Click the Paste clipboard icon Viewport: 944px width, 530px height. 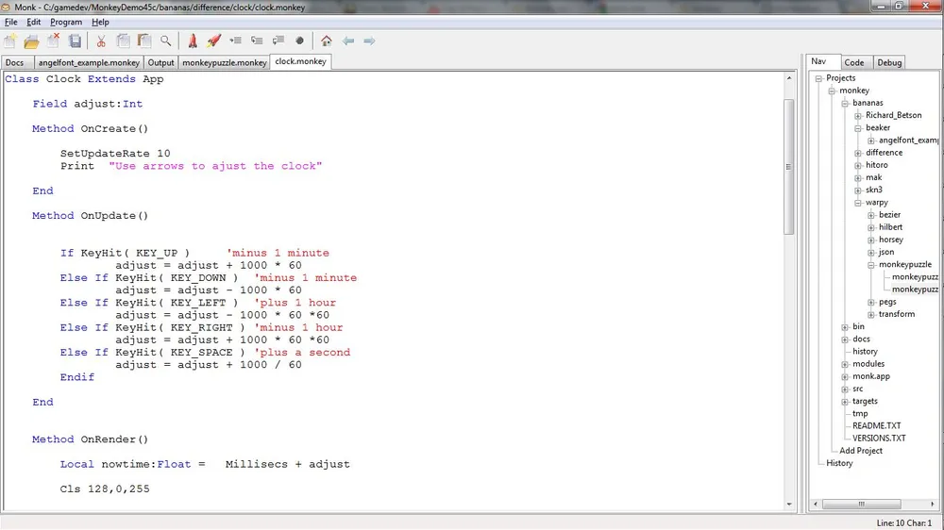point(144,41)
